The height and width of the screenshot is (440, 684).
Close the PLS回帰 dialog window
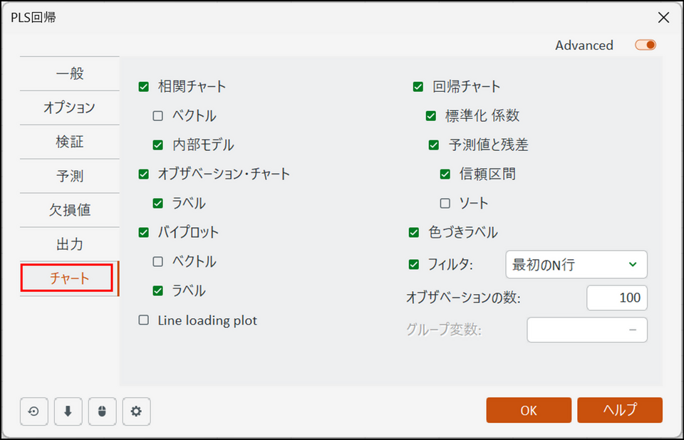click(x=663, y=18)
